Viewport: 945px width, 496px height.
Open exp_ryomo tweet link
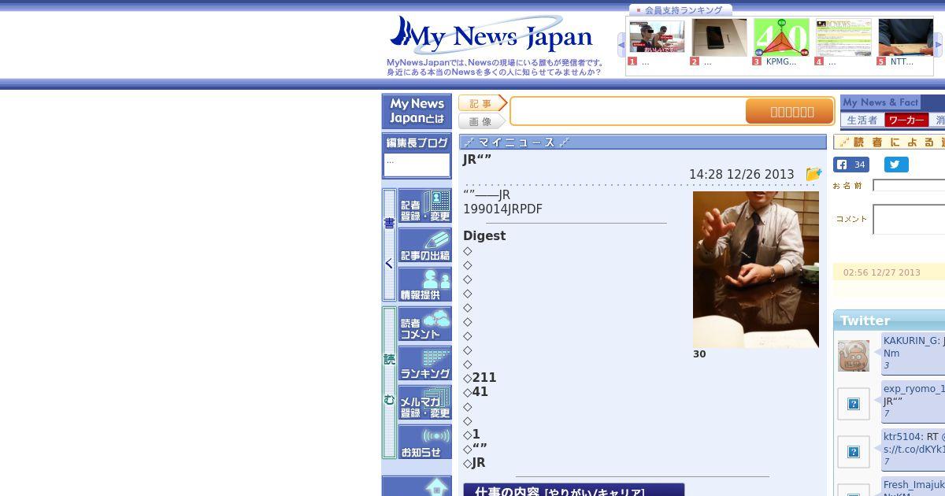913,389
